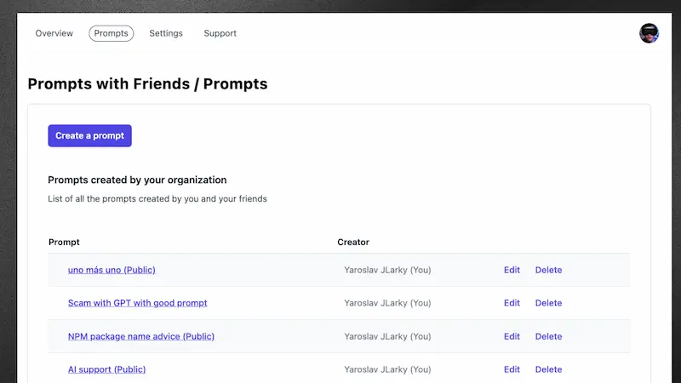681x383 pixels.
Task: Delete the NPM package name advice prompt
Action: (548, 336)
